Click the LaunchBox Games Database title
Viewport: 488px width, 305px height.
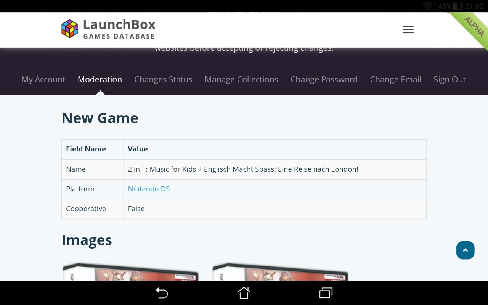pyautogui.click(x=119, y=29)
